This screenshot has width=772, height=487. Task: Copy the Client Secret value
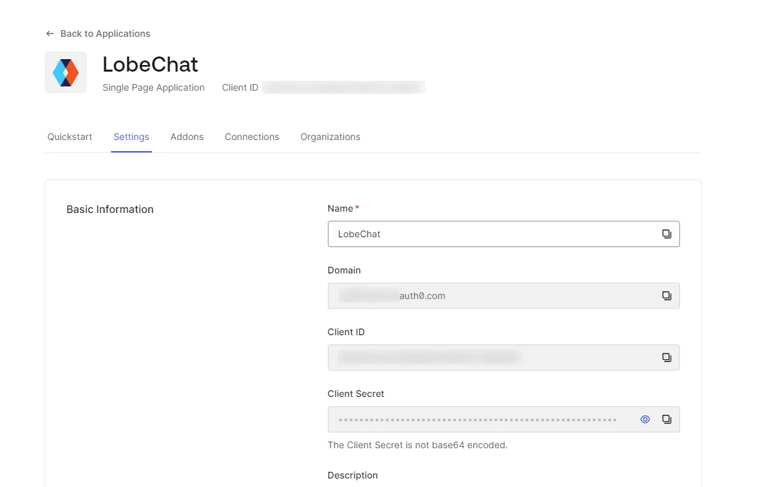[667, 419]
